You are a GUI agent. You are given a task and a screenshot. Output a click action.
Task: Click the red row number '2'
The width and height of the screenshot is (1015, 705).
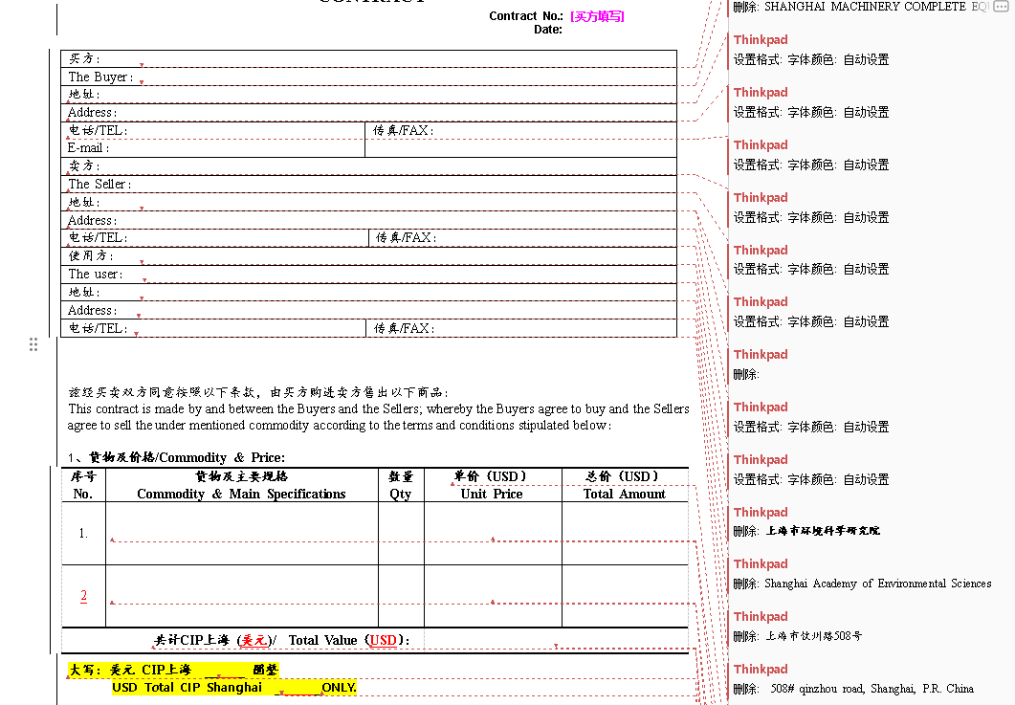point(83,596)
